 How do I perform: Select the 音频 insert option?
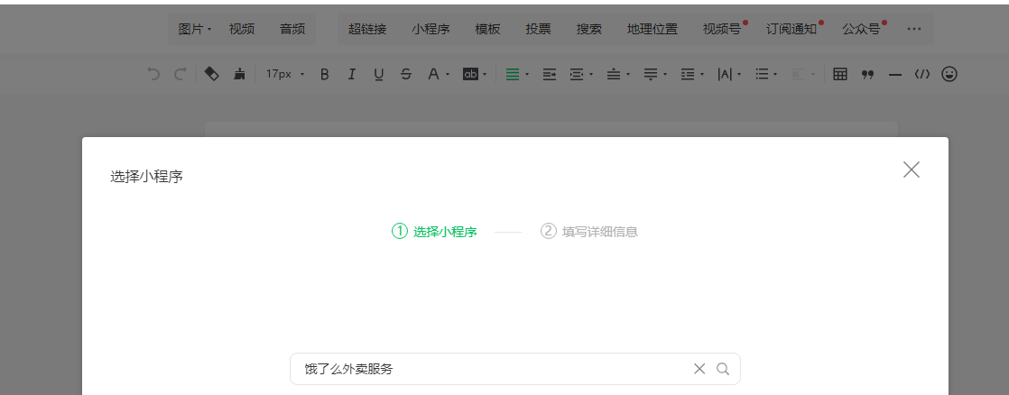click(292, 29)
